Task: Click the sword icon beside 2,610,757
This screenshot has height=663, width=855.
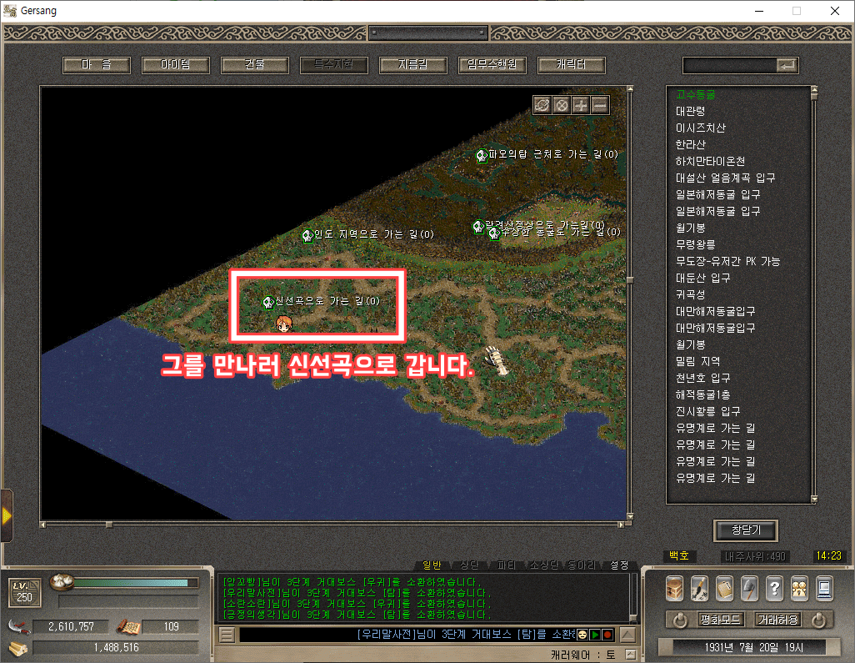Action: [x=20, y=626]
